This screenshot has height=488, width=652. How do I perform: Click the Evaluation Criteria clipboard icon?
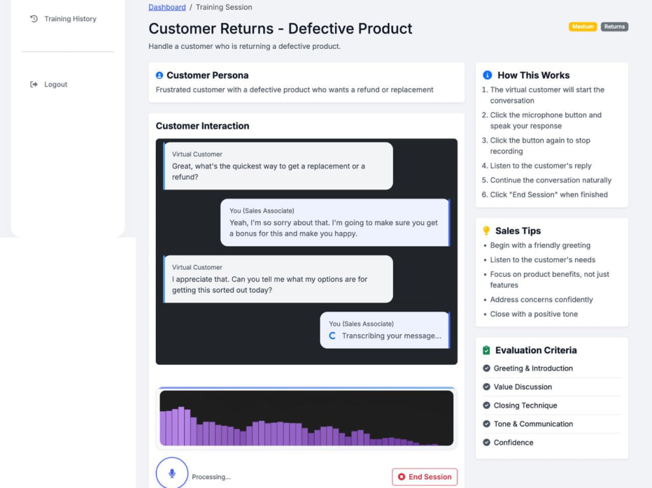(x=486, y=351)
